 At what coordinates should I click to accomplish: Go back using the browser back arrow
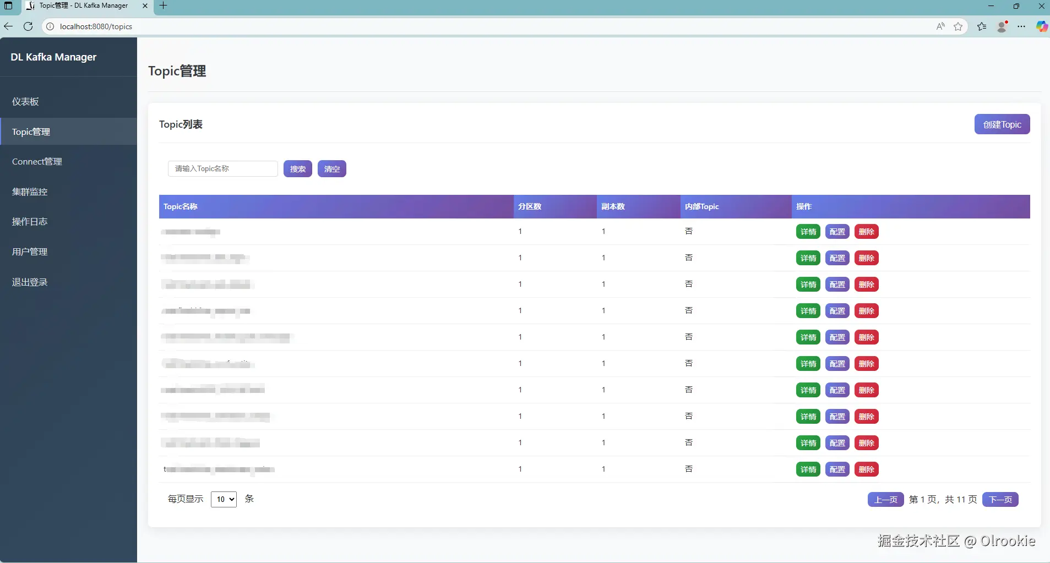click(8, 26)
